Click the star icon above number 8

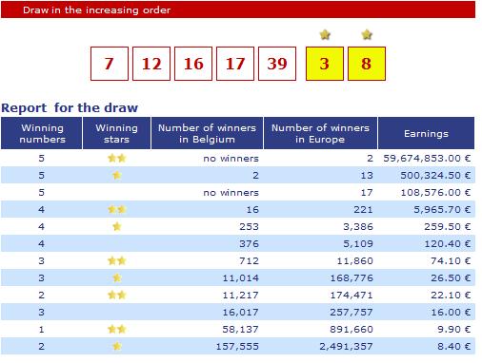[x=367, y=34]
